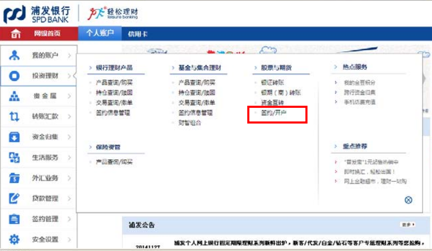
Task: Select the 个人账户 tab
Action: click(100, 33)
